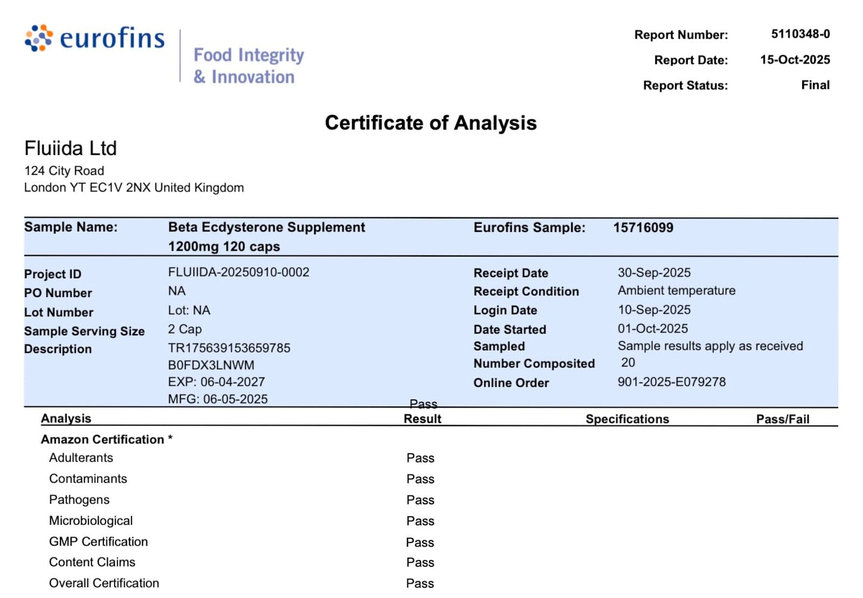Click the "Report Status:" label

(x=686, y=85)
